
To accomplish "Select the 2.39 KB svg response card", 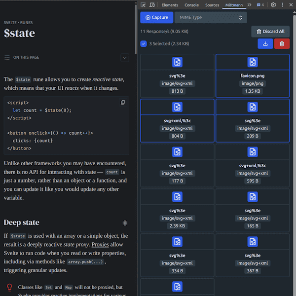I will (177, 211).
